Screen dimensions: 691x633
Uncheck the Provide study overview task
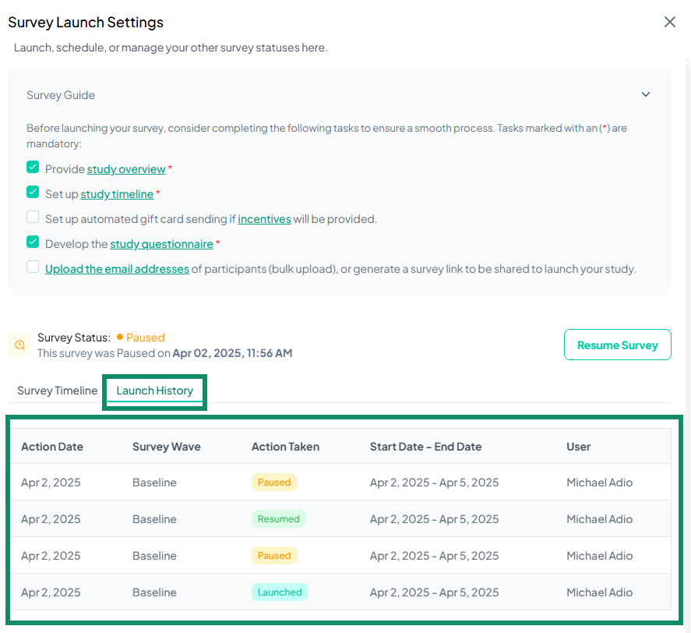pyautogui.click(x=33, y=167)
